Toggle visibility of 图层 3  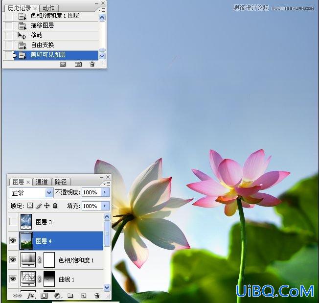click(x=13, y=222)
